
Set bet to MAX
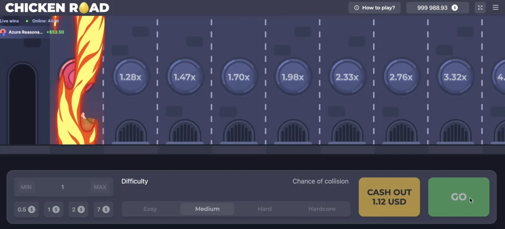point(100,187)
